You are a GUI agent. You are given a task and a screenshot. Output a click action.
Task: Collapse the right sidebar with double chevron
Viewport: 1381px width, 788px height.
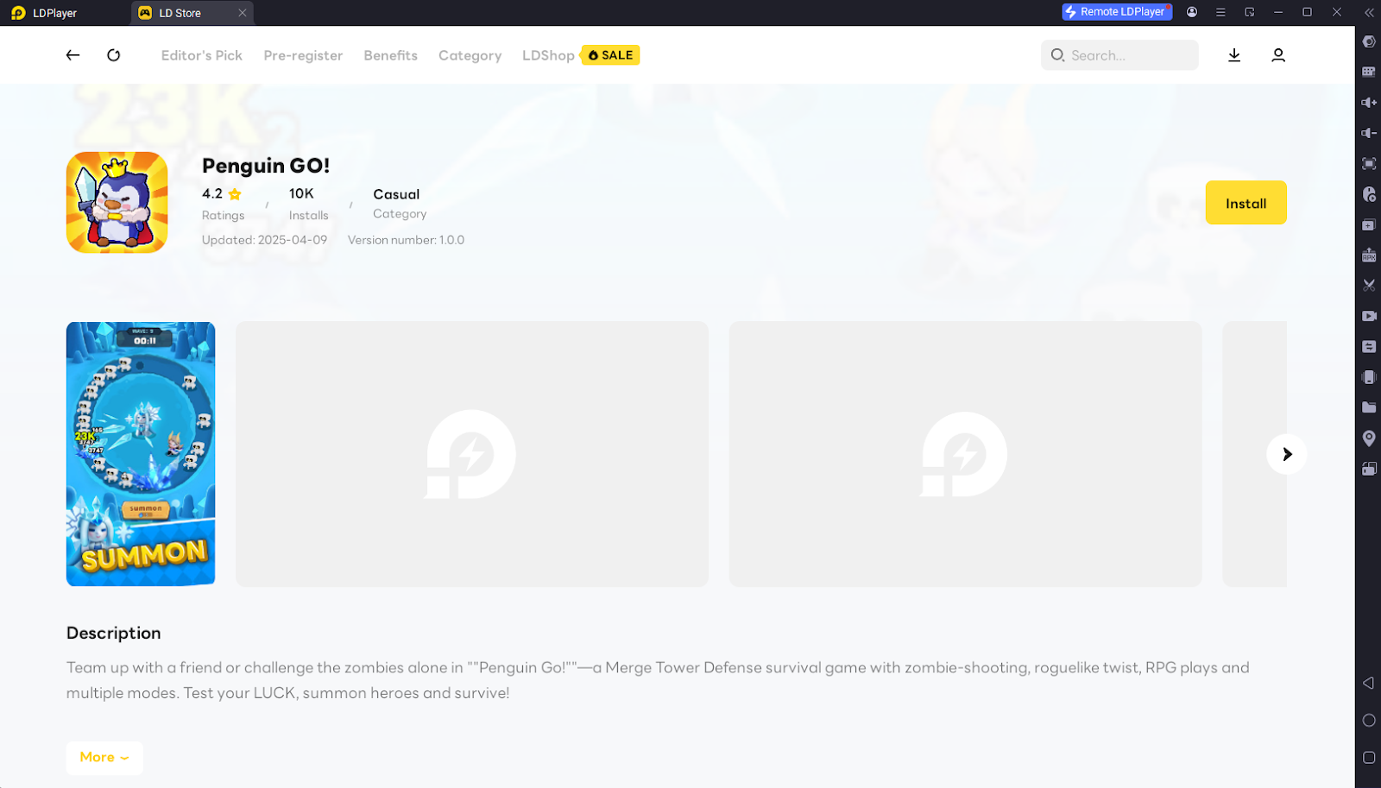[1369, 12]
